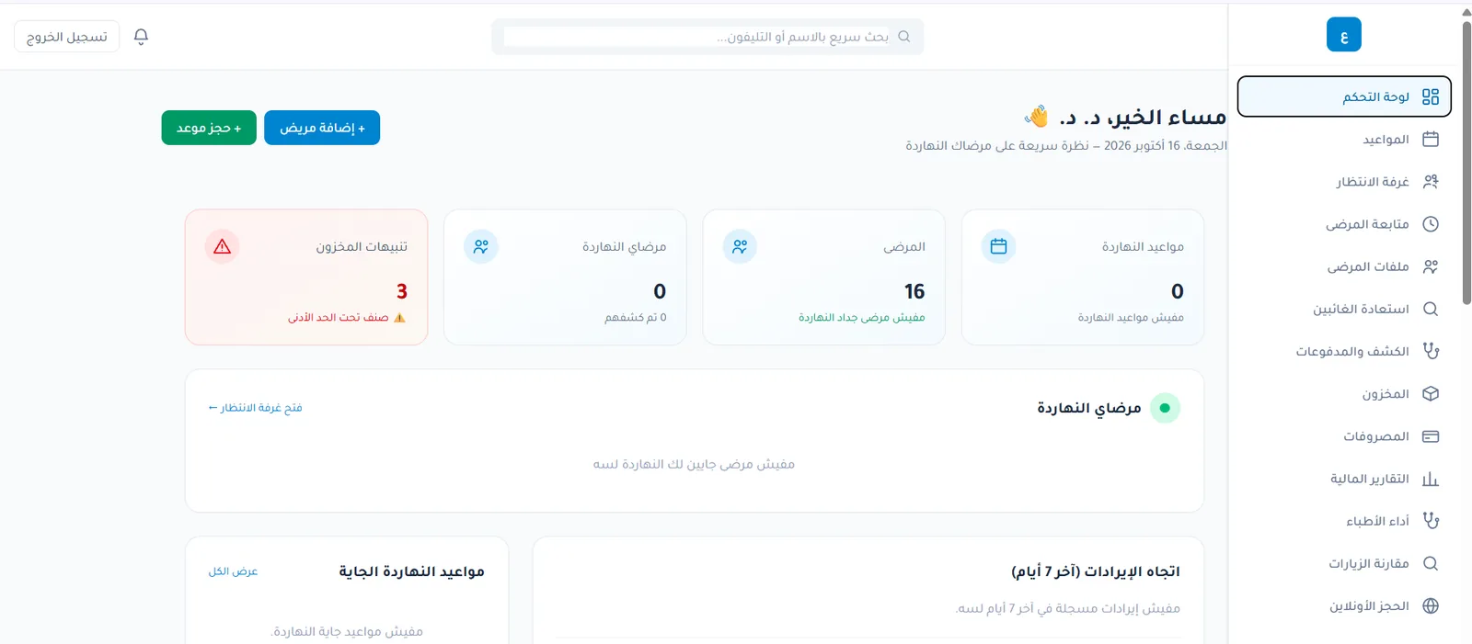
Task: Open الكشف والمدفوعات sidebar item
Action: click(x=1344, y=351)
